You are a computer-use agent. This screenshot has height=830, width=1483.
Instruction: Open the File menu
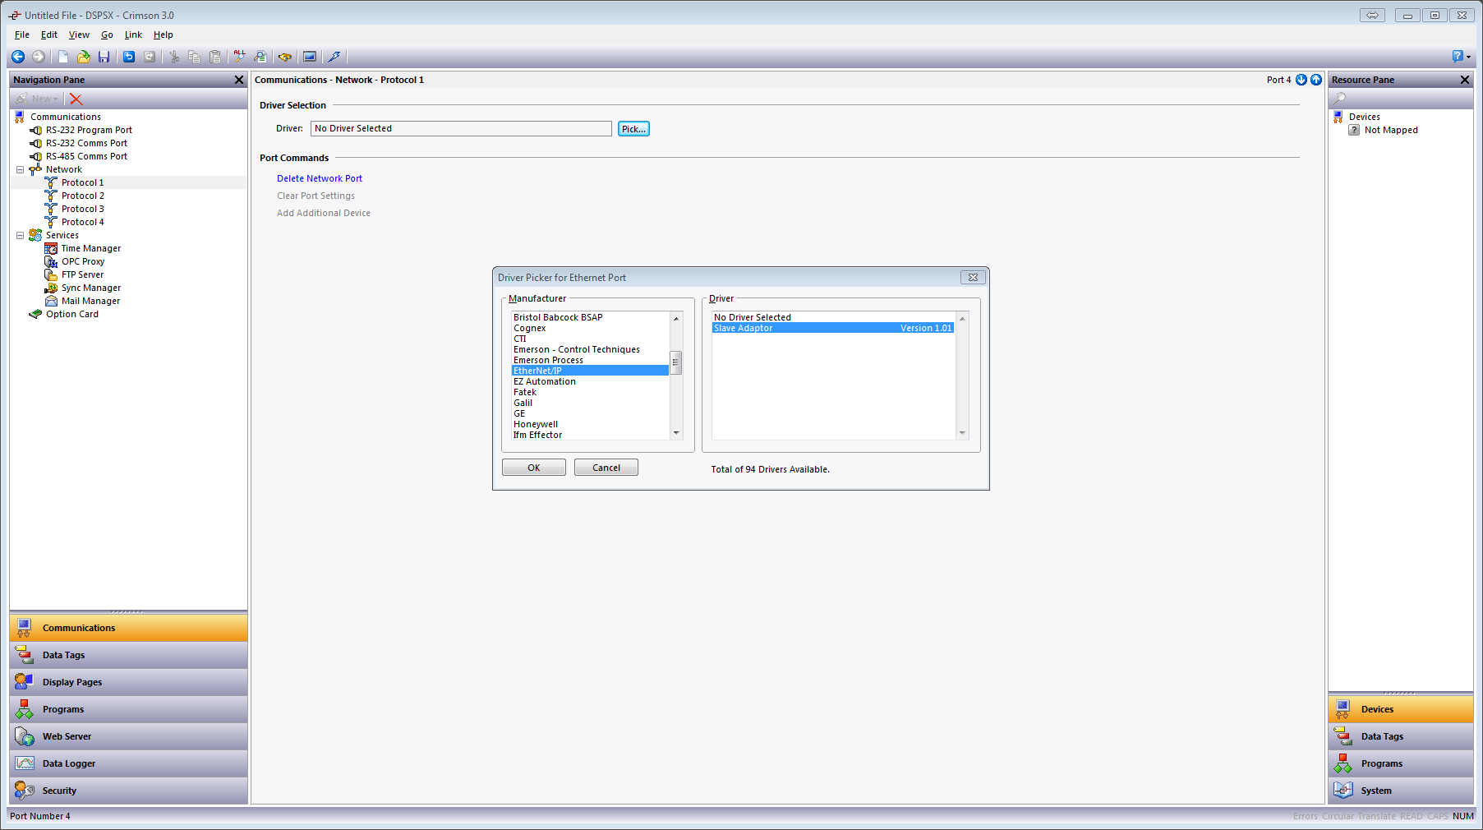click(x=22, y=35)
